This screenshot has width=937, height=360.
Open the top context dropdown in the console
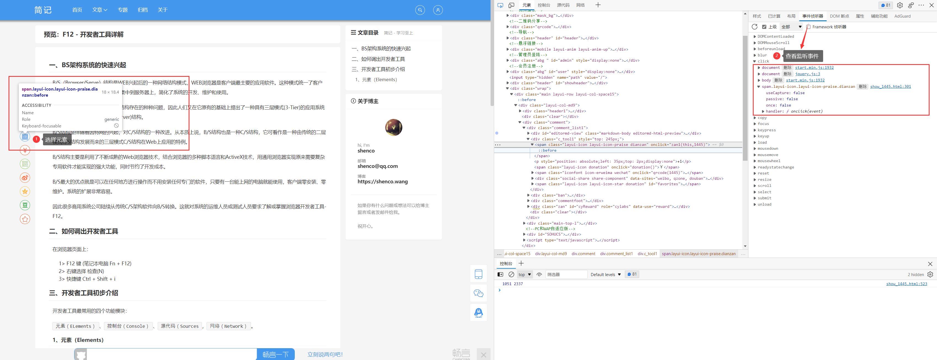coord(525,275)
